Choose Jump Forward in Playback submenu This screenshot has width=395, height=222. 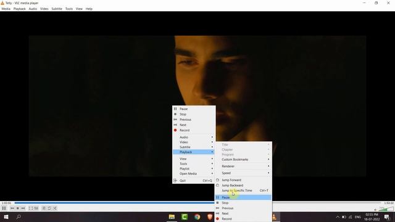coord(243,180)
